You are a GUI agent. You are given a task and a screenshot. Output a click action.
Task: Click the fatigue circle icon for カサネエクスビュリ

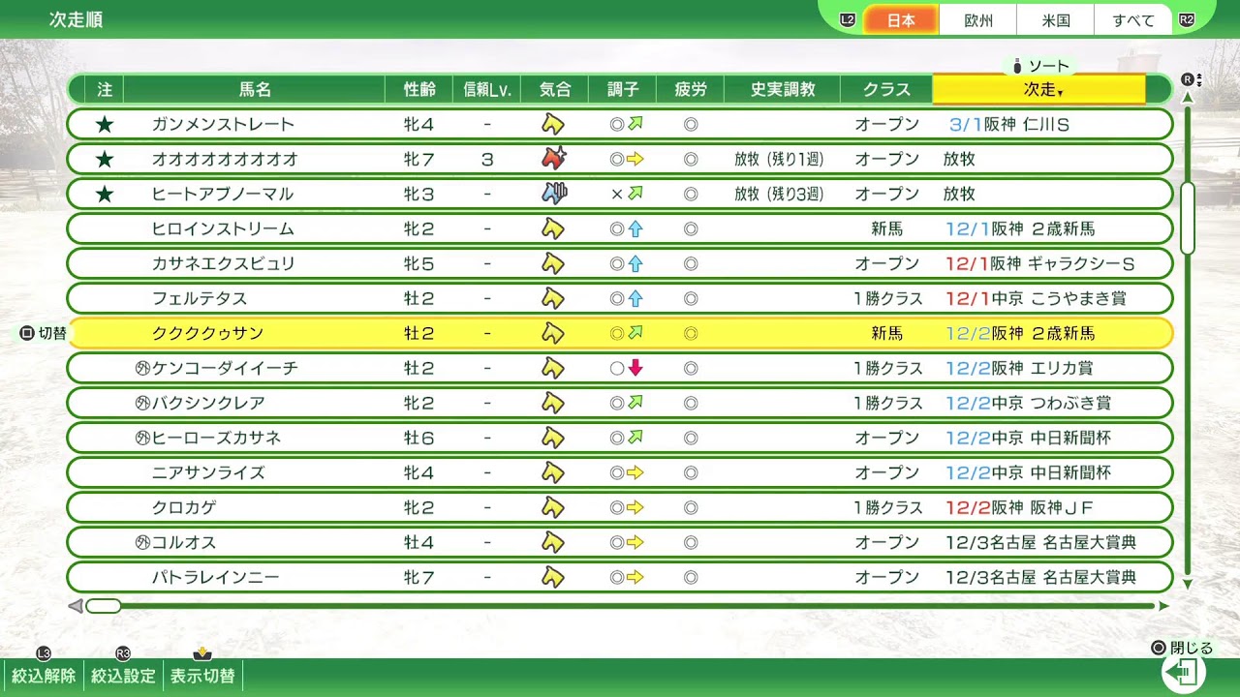pos(691,263)
